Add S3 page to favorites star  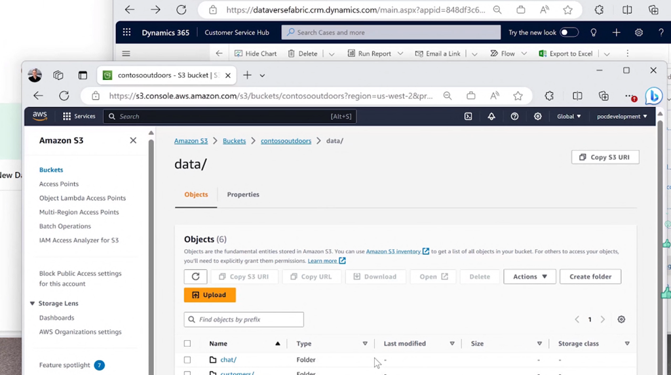point(518,96)
